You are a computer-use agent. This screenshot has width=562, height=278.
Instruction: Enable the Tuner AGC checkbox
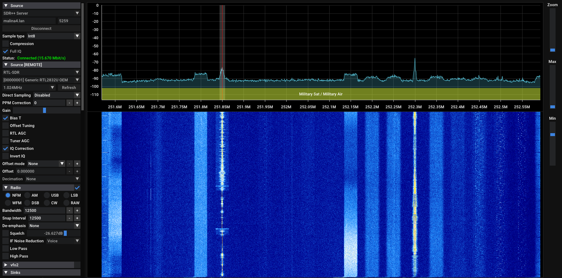pos(6,141)
